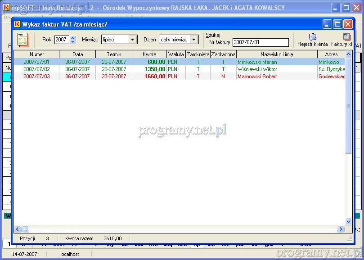This screenshot has width=364, height=260.
Task: Sort by the Kwota column header
Action: tap(149, 54)
